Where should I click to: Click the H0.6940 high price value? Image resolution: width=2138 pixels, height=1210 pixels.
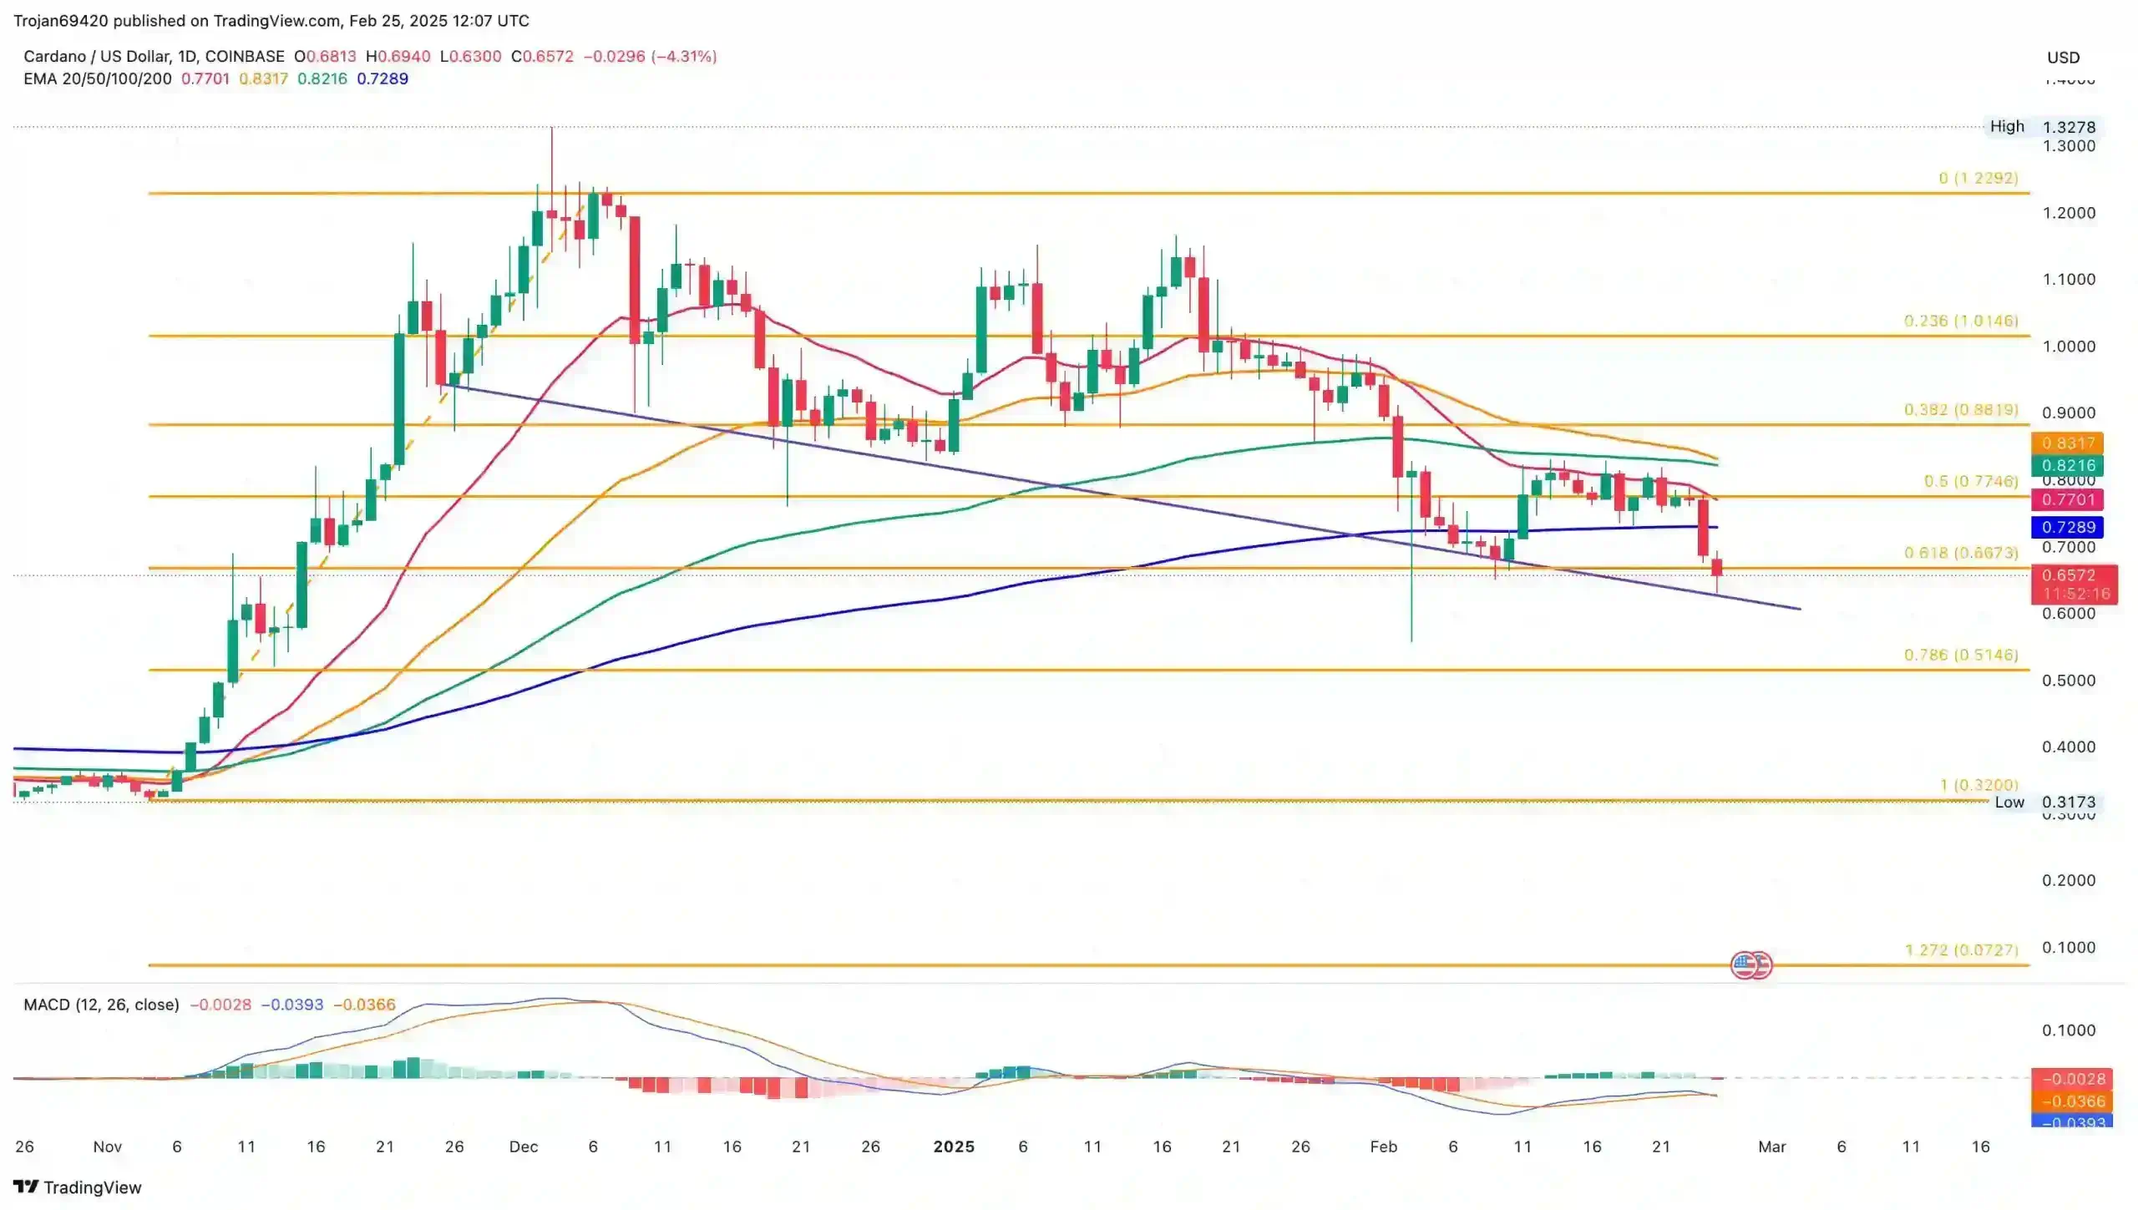398,56
